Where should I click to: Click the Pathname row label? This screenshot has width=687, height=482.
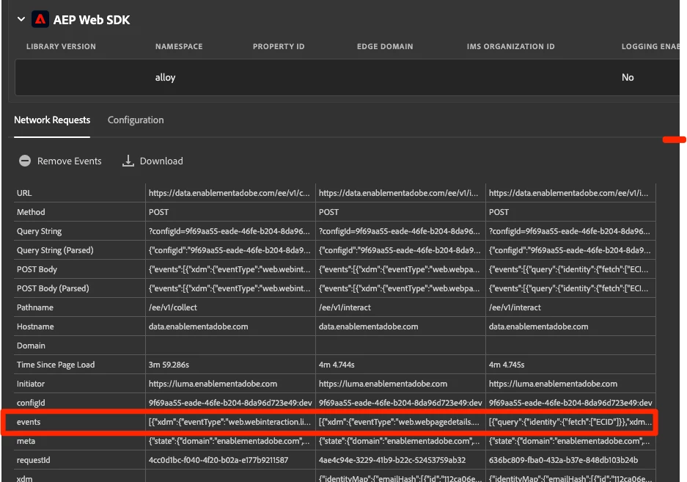click(x=35, y=307)
